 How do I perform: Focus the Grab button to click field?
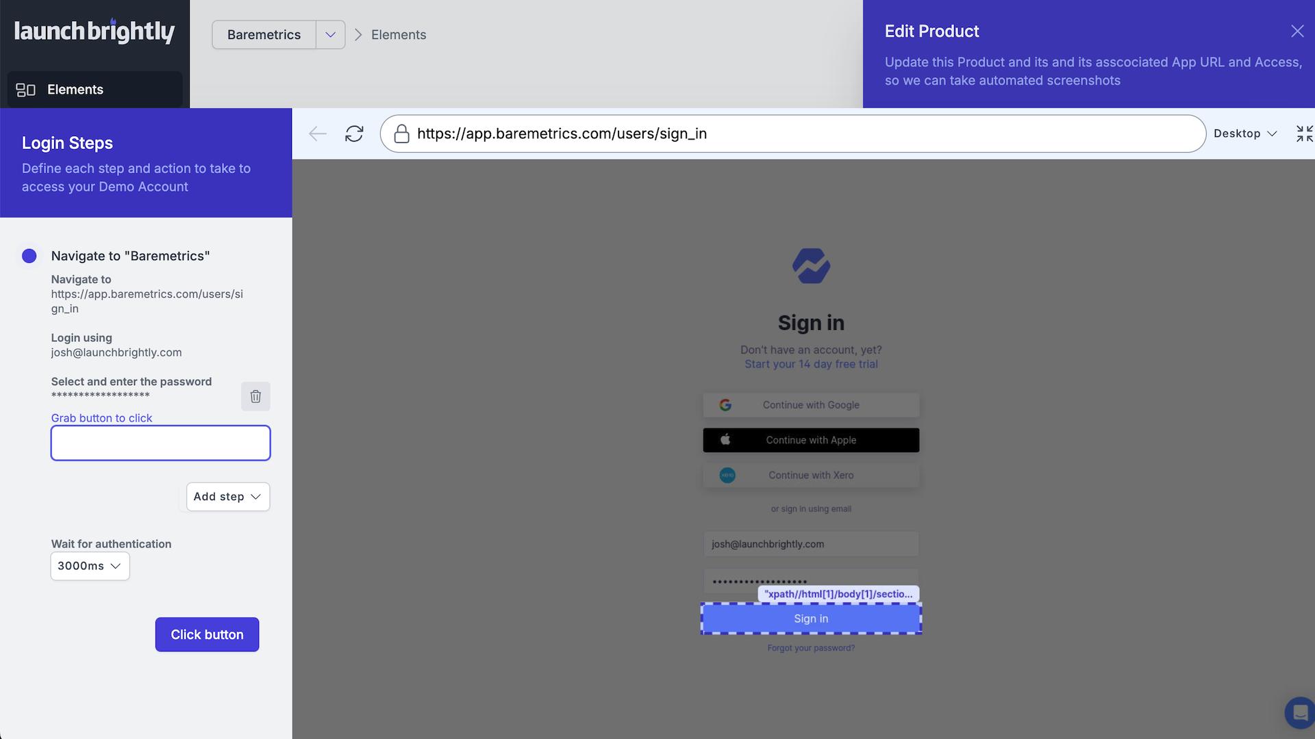(160, 443)
